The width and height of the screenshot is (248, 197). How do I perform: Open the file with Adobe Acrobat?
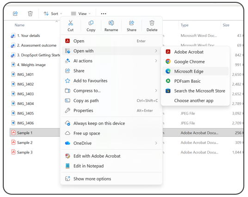195,52
